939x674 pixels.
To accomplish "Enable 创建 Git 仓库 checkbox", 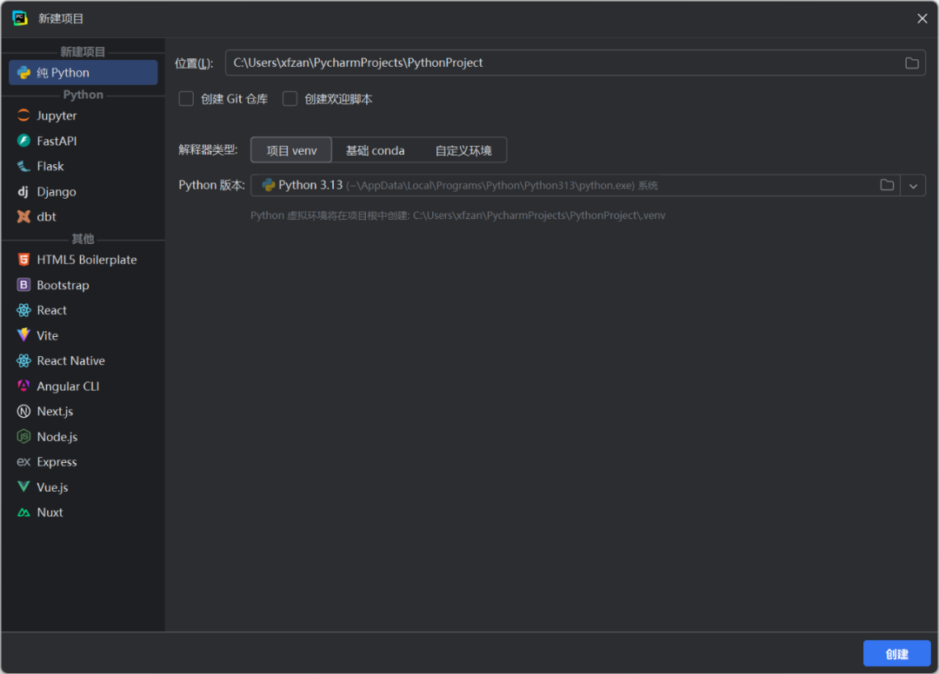I will pos(186,99).
